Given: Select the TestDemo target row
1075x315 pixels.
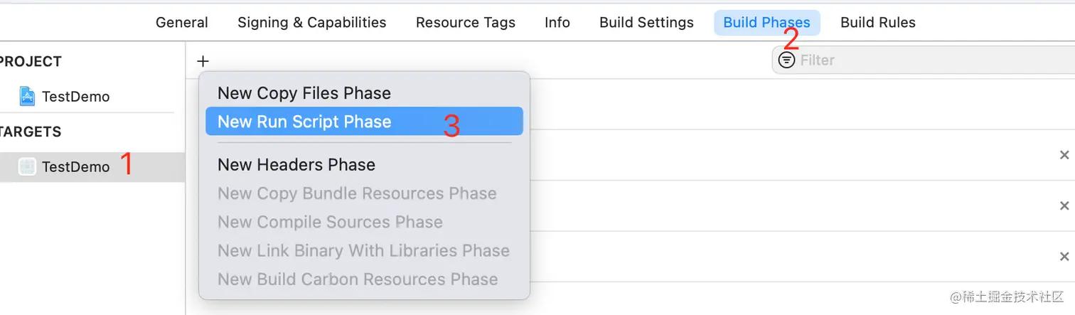Looking at the screenshot, I should [x=75, y=167].
